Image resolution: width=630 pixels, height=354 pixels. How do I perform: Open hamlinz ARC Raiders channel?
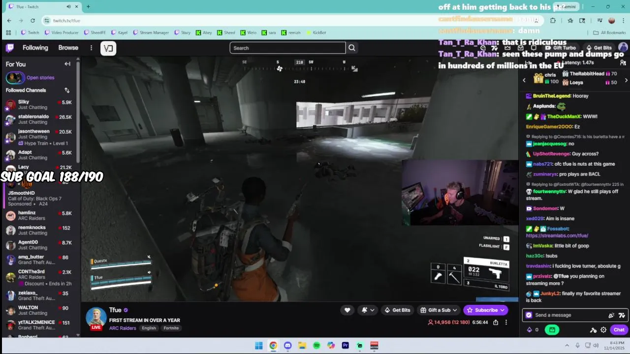39,215
